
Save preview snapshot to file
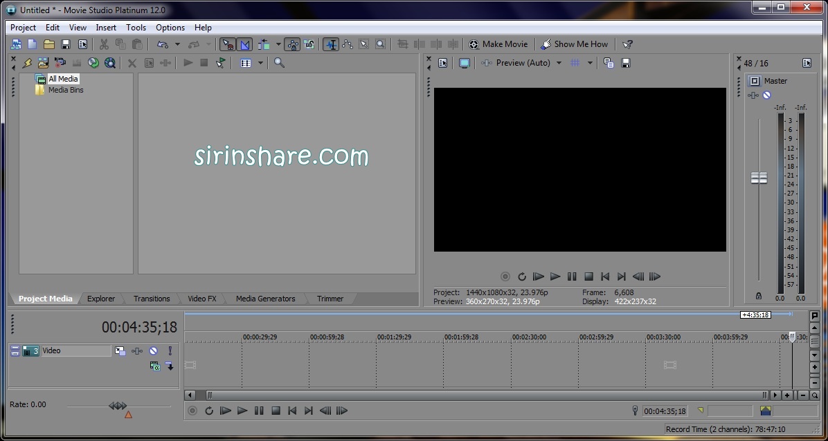(626, 64)
